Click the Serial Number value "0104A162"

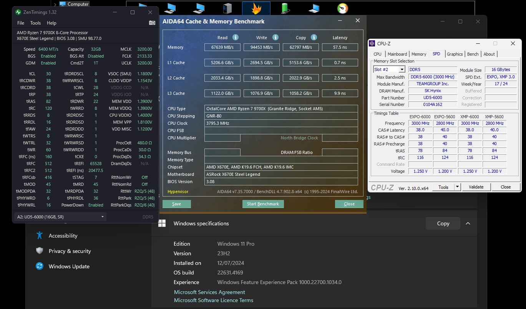pos(433,104)
